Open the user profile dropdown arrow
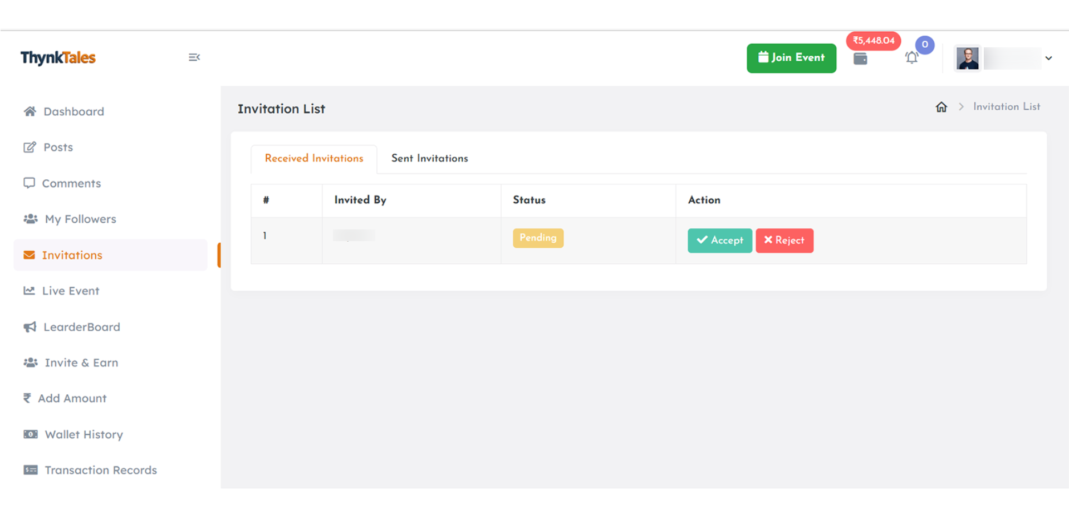This screenshot has height=519, width=1069. coord(1048,58)
